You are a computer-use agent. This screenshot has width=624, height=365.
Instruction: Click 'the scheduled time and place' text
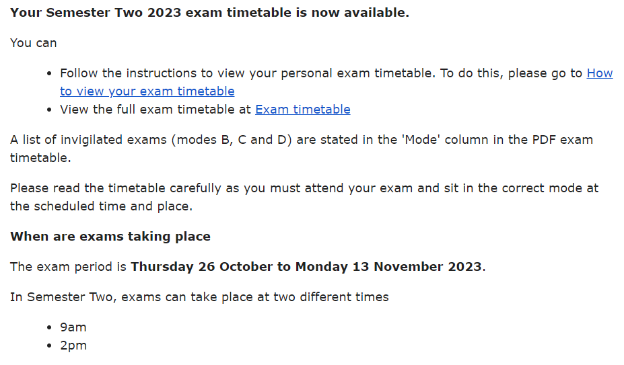click(101, 206)
